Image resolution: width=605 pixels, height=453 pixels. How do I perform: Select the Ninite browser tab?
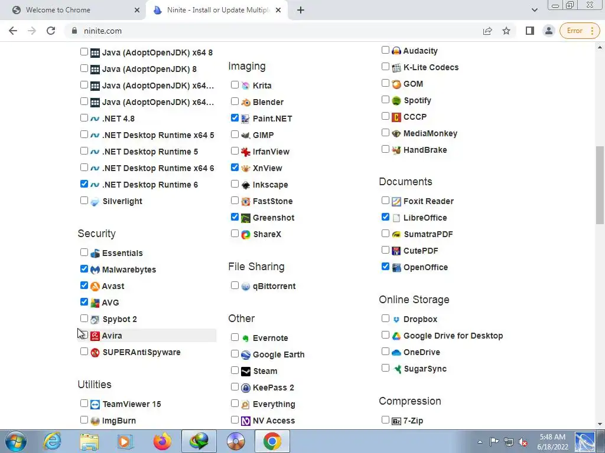(x=217, y=10)
